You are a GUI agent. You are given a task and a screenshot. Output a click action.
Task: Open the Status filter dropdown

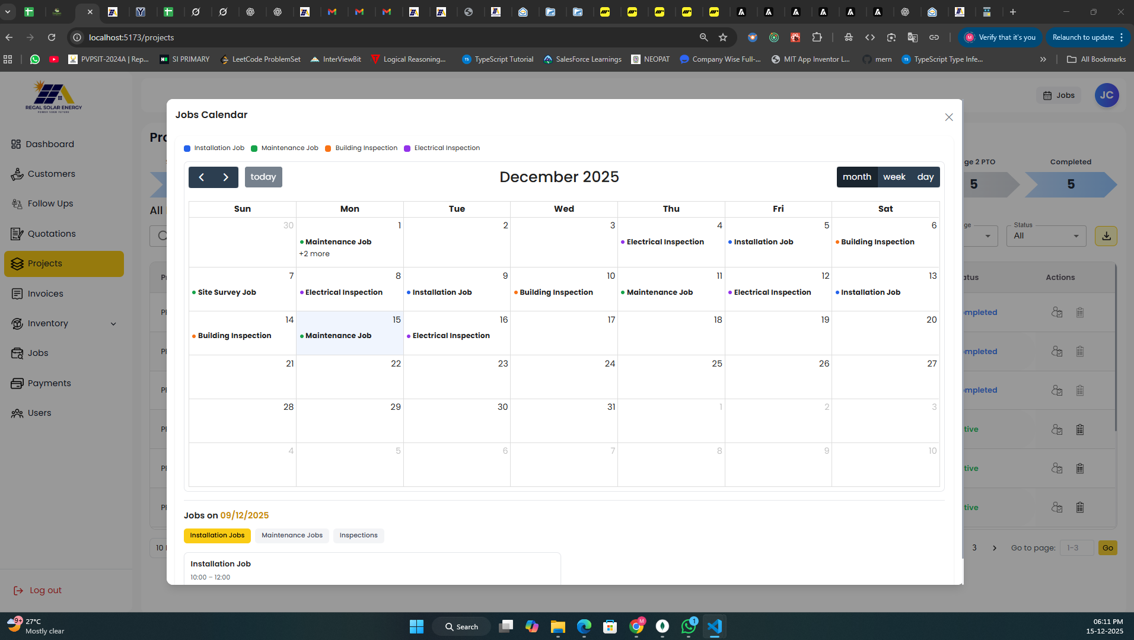coord(1046,236)
